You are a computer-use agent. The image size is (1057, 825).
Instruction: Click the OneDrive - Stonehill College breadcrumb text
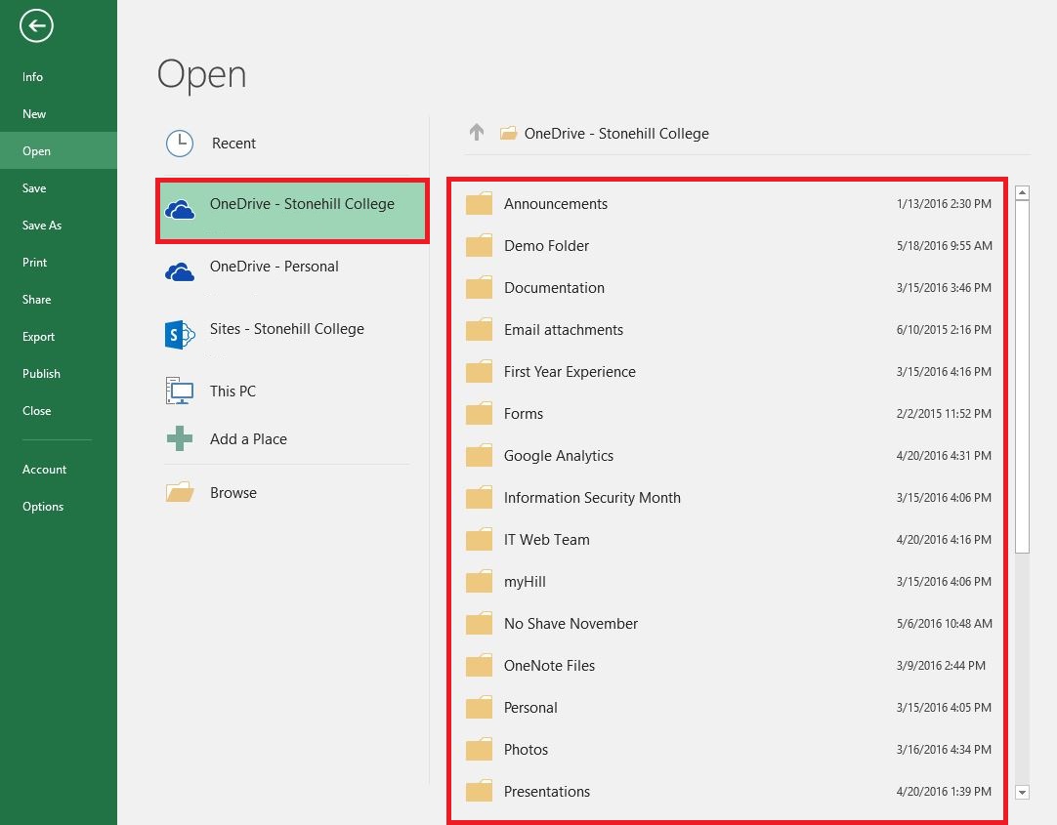coord(616,134)
